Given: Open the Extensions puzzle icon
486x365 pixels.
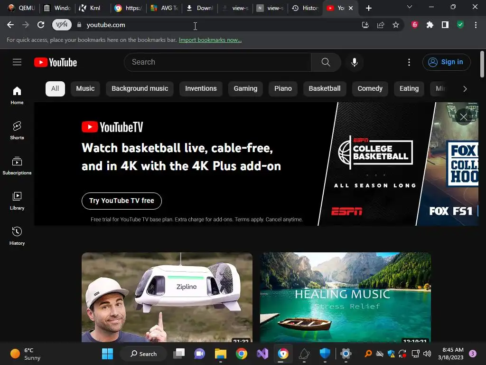Looking at the screenshot, I should pyautogui.click(x=430, y=25).
